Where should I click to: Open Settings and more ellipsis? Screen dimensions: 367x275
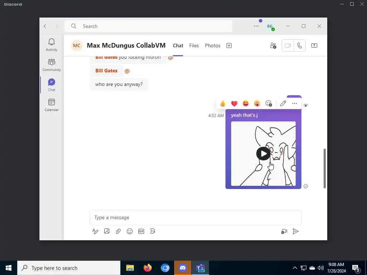tap(256, 26)
